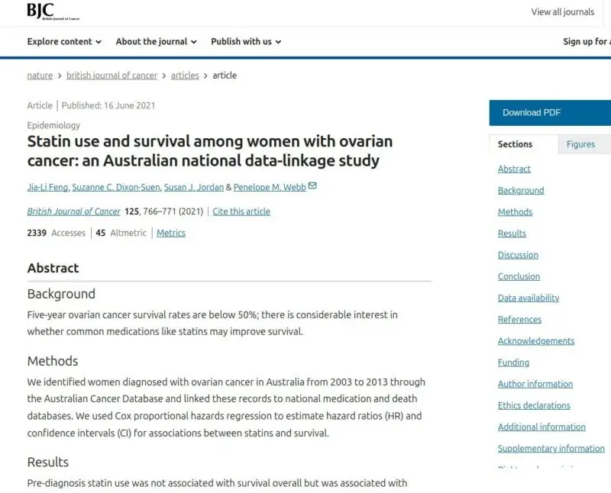This screenshot has height=493, width=611.
Task: Click Cite this article
Action: 241,211
